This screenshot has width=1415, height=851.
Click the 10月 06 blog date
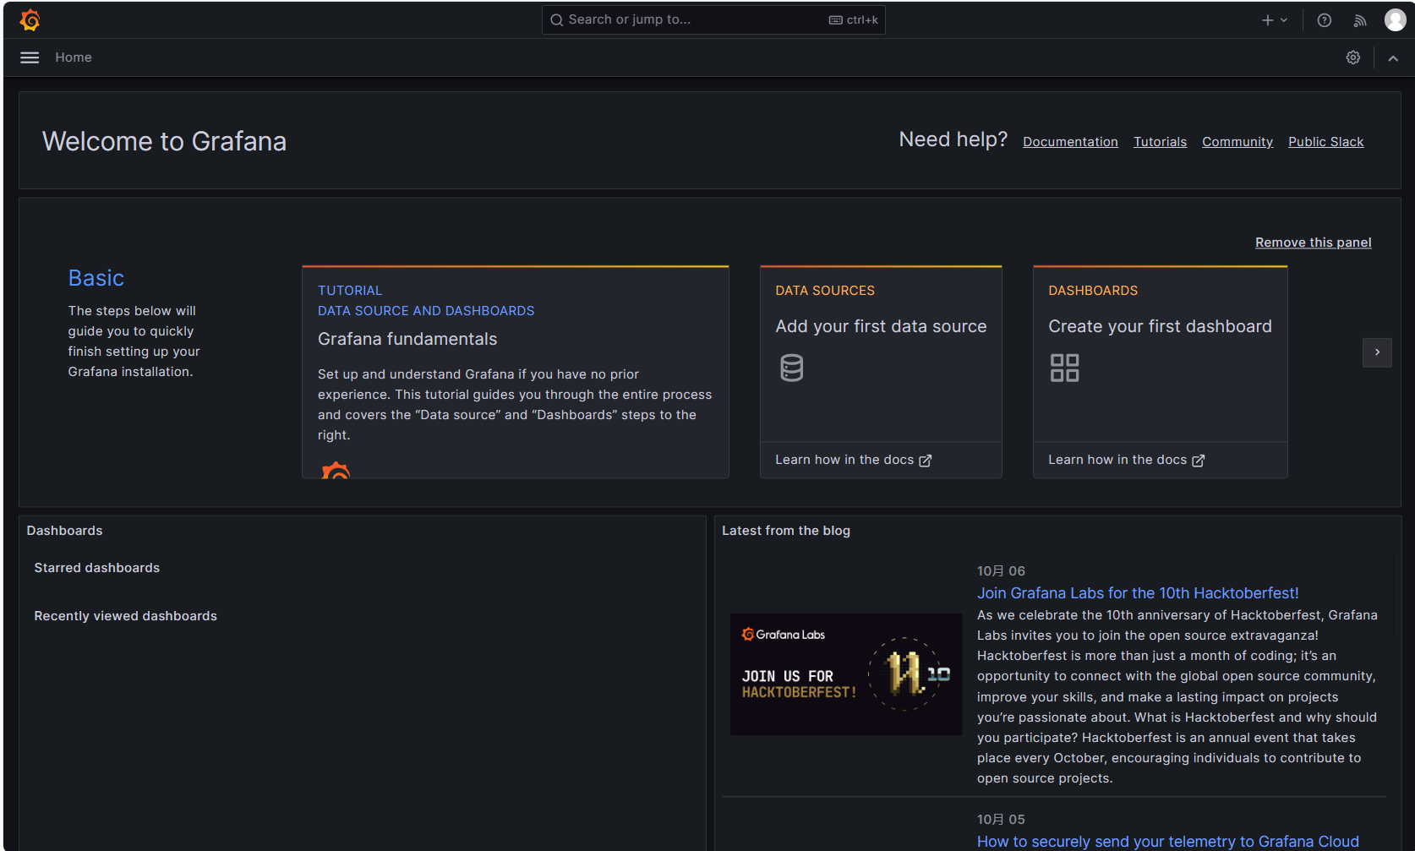pyautogui.click(x=1001, y=571)
